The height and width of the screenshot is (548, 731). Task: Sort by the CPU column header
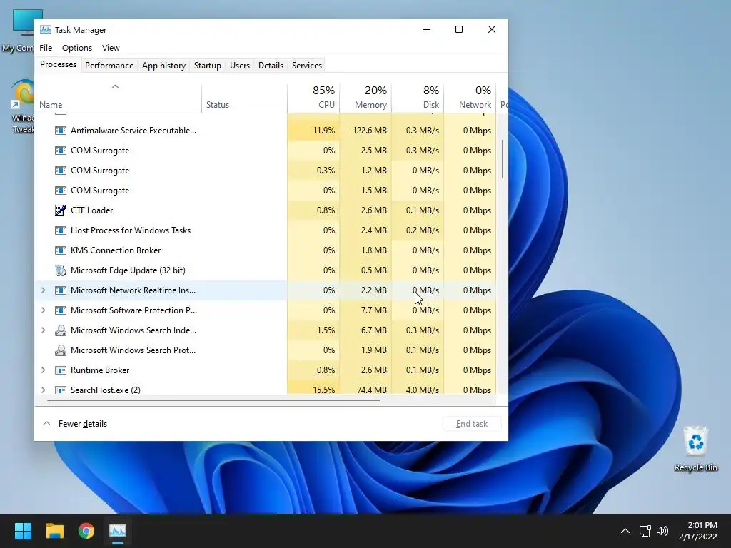[x=313, y=98]
